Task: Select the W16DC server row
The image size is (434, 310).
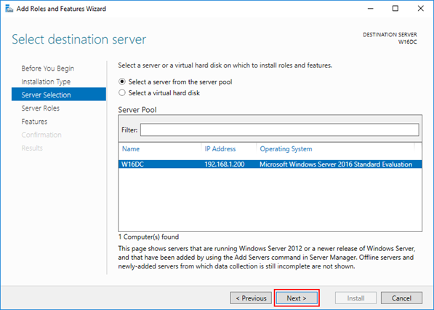Action: [x=270, y=164]
